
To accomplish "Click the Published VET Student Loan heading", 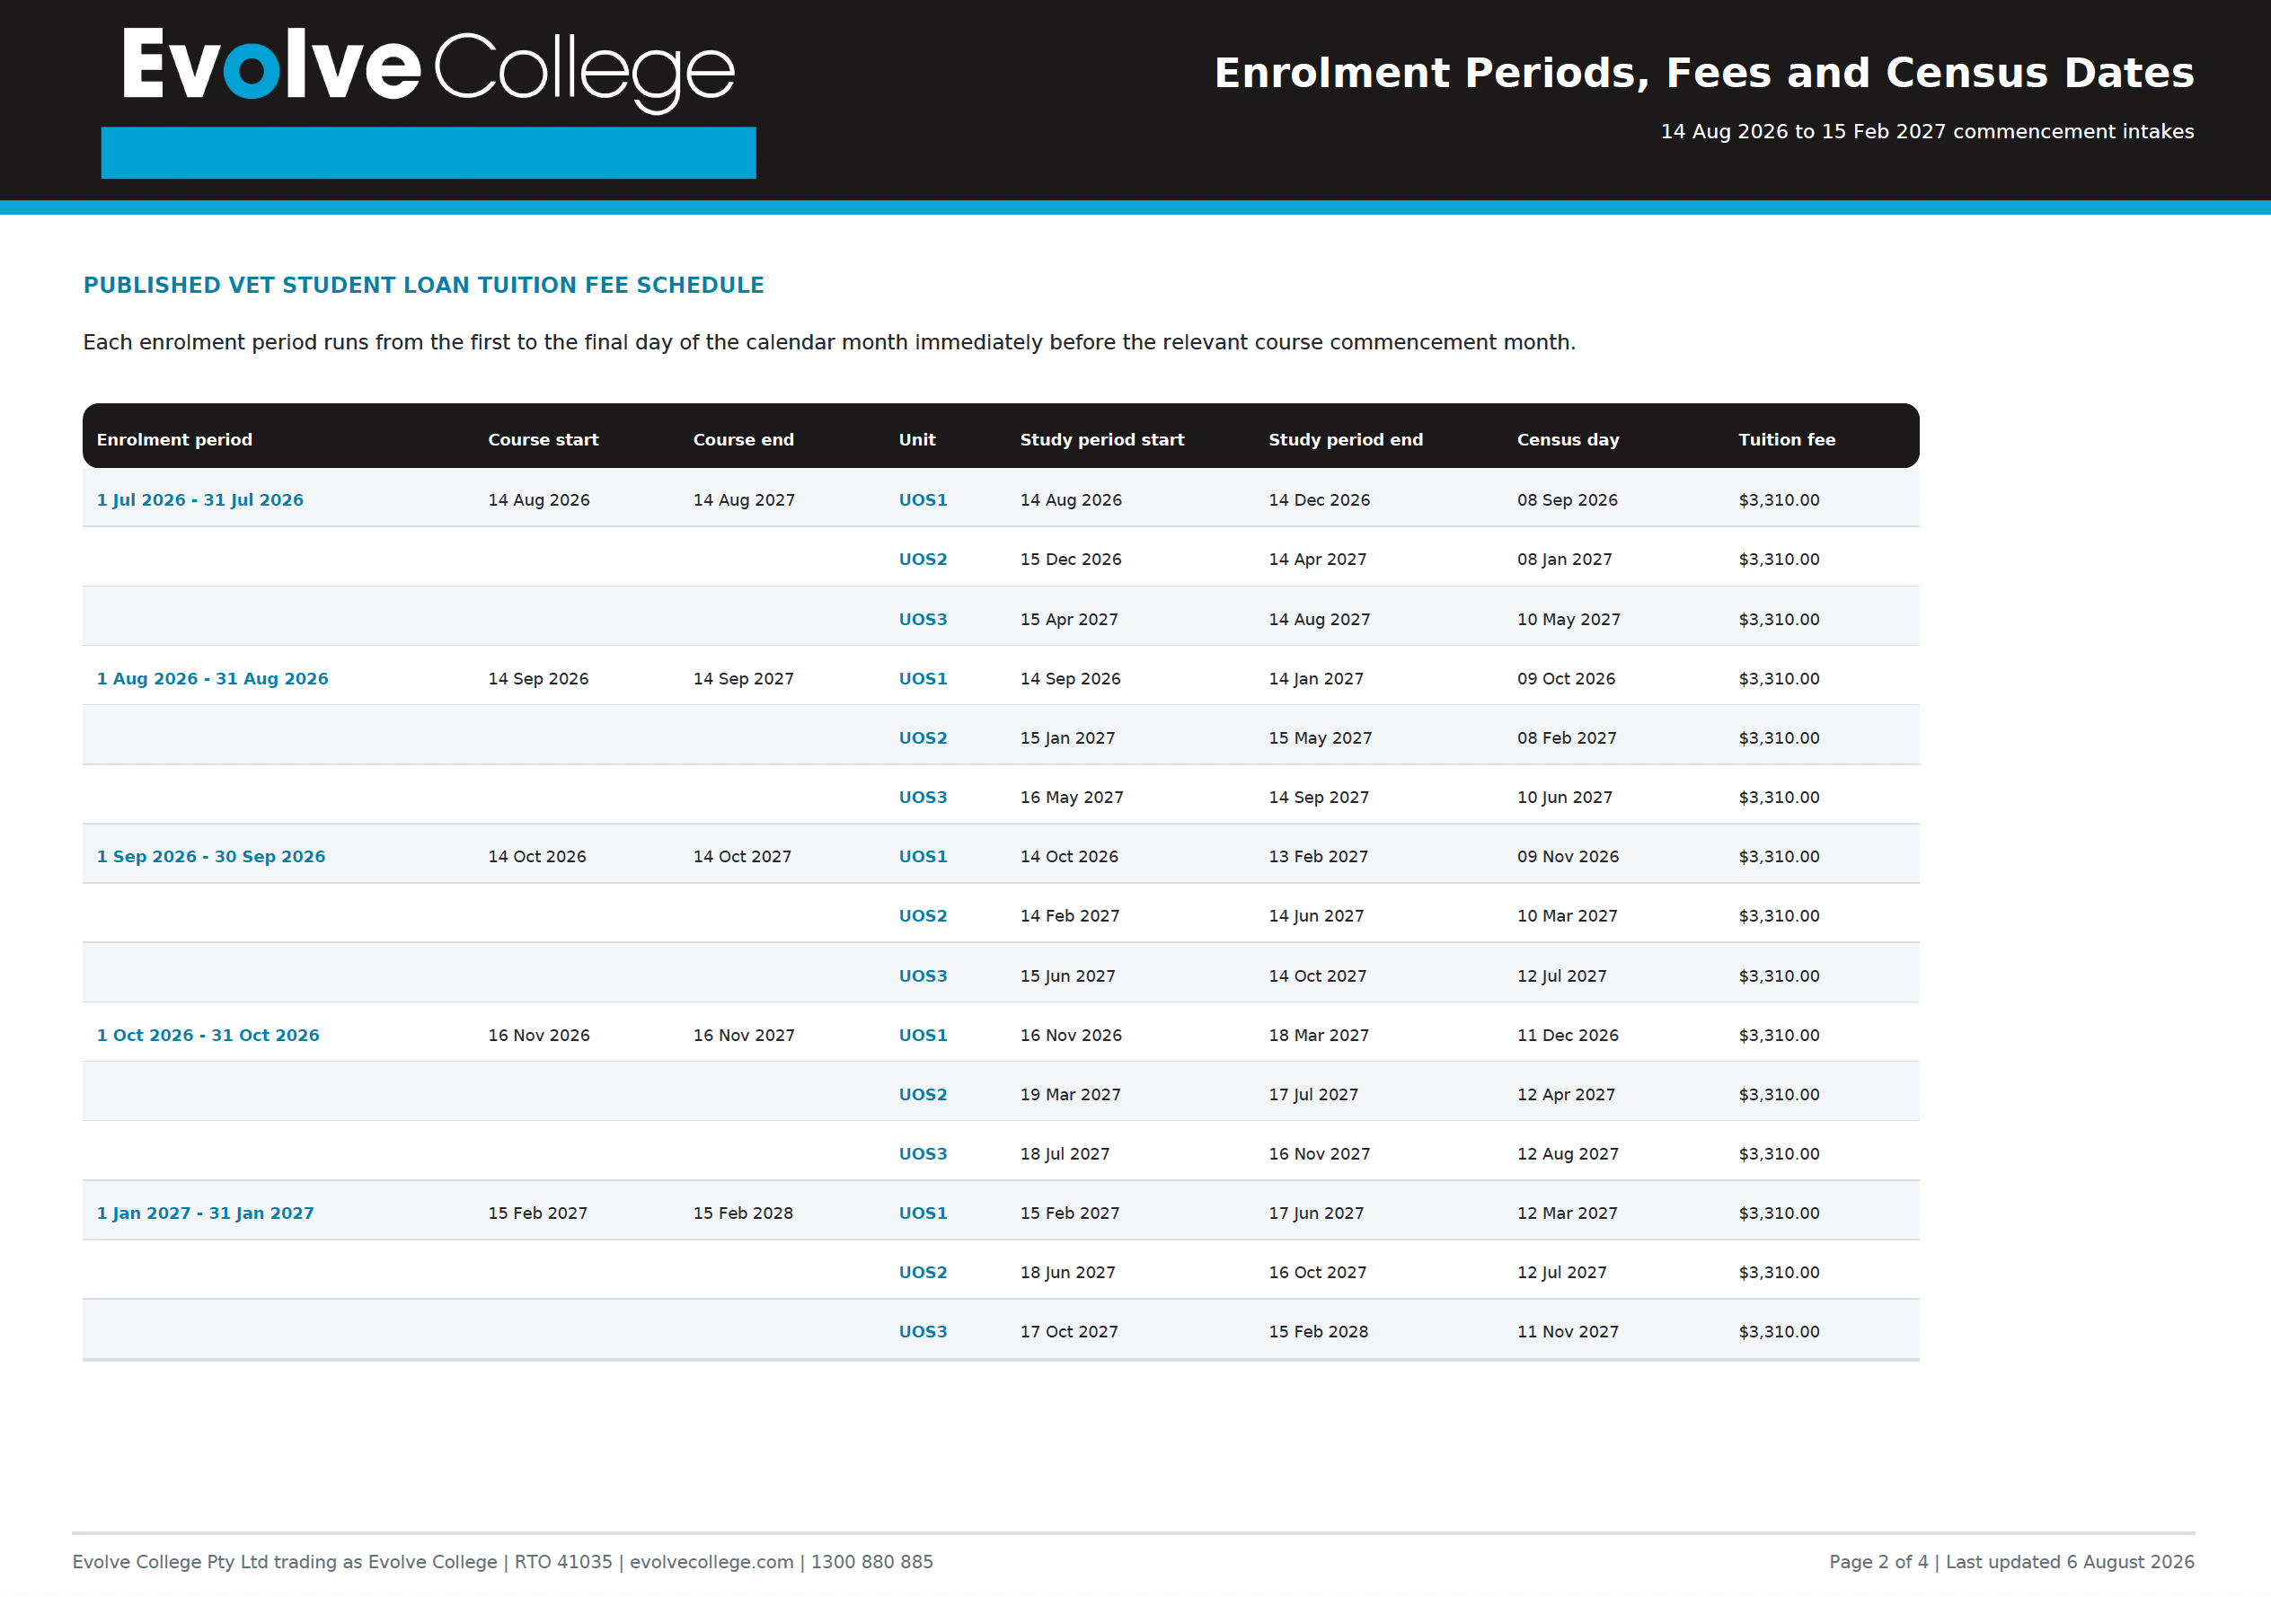I will point(423,285).
